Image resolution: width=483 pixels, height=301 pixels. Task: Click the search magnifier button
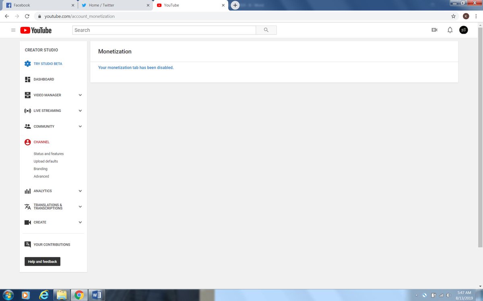[x=266, y=30]
